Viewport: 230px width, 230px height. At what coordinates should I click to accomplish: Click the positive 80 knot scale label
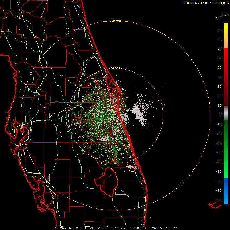(220, 39)
